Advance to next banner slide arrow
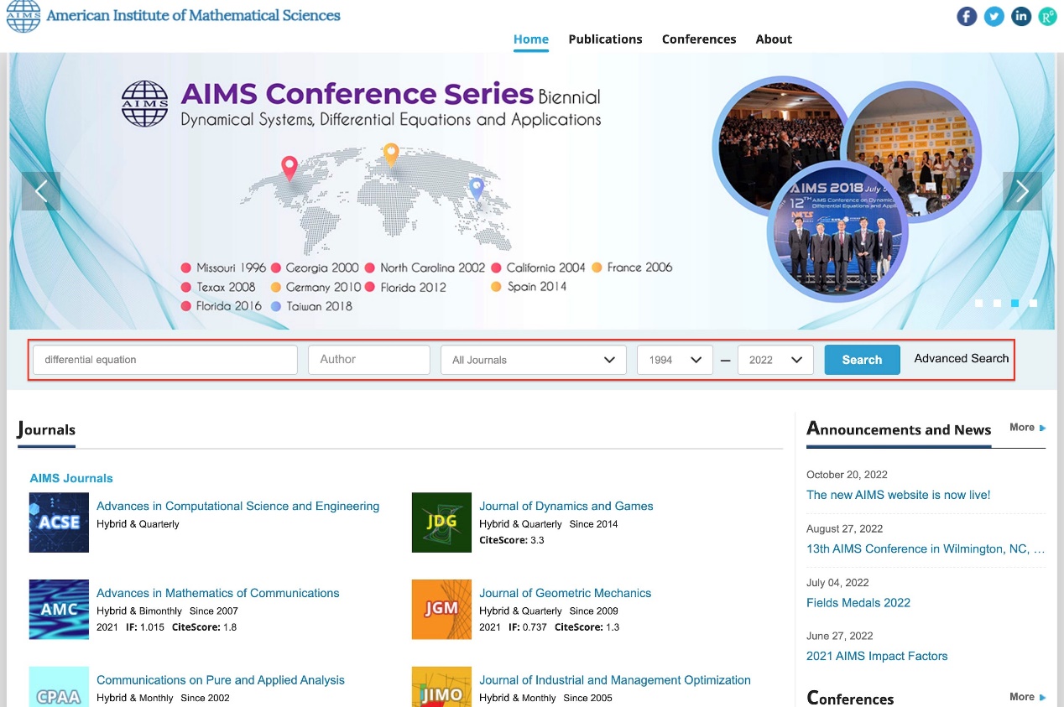Screen dimensions: 1064x707 click(1022, 191)
